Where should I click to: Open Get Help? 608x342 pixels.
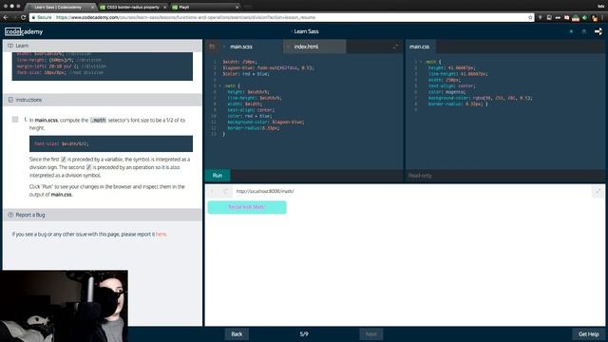(589, 333)
